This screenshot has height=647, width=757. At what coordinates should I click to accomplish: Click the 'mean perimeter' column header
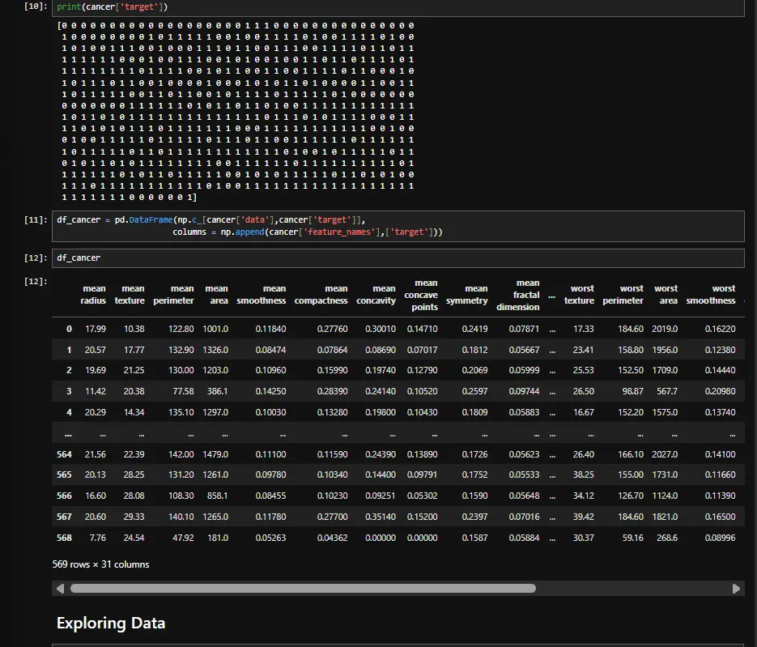click(x=174, y=295)
